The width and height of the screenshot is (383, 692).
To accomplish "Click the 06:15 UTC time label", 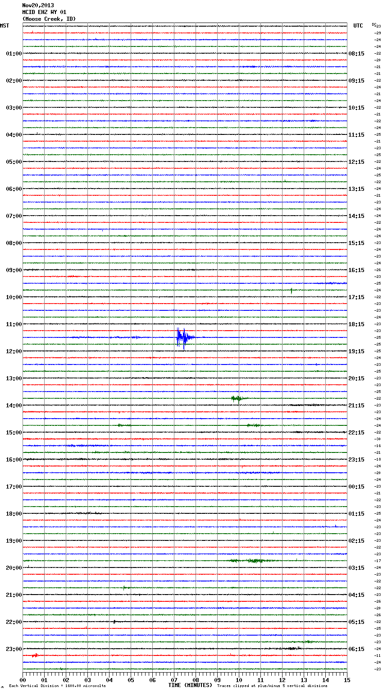I will tap(356, 649).
